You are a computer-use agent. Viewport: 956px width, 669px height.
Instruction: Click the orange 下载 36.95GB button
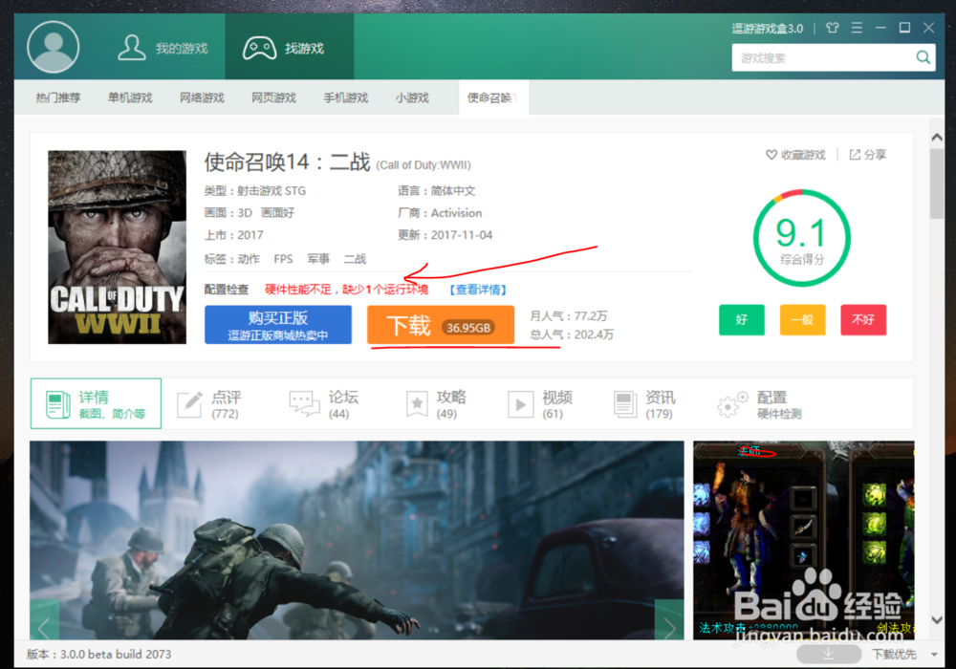pos(440,325)
